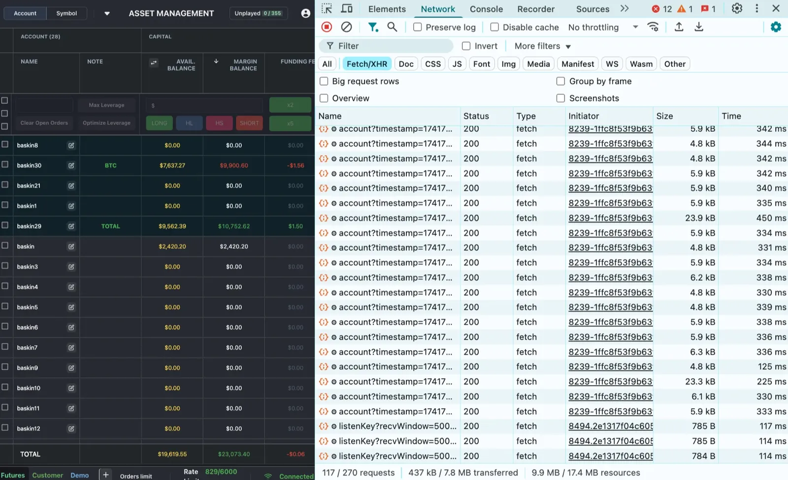
Task: Select the JS filter type
Action: pyautogui.click(x=457, y=64)
